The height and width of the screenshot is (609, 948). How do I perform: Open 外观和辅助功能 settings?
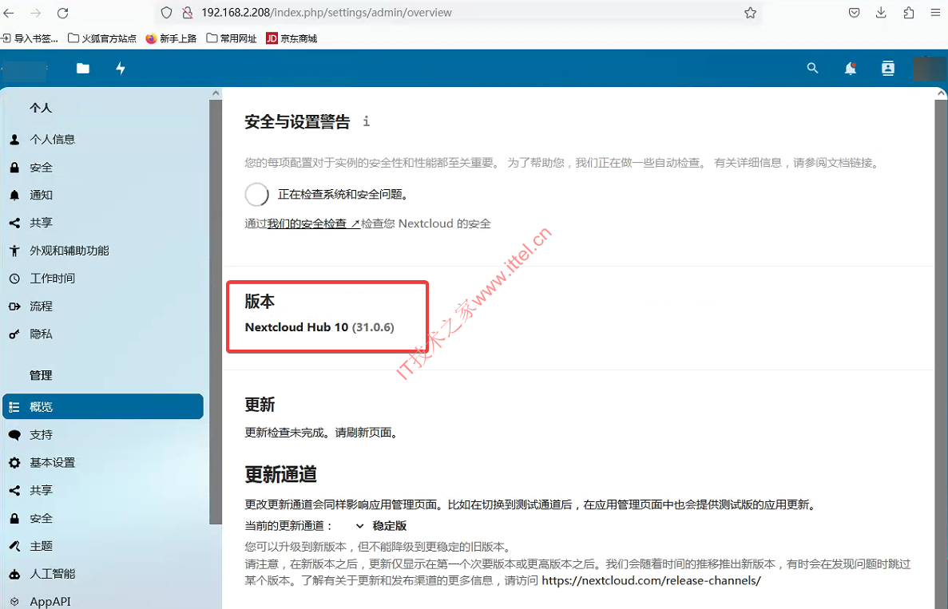(x=103, y=250)
